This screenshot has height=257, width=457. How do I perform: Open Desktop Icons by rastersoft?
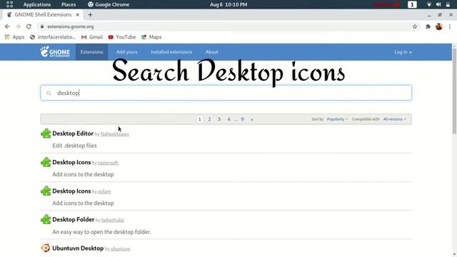[x=71, y=162]
